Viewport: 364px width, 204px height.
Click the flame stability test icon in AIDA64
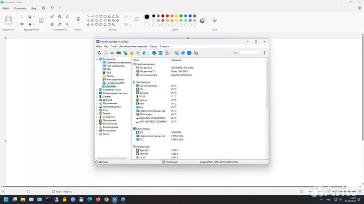(x=131, y=53)
